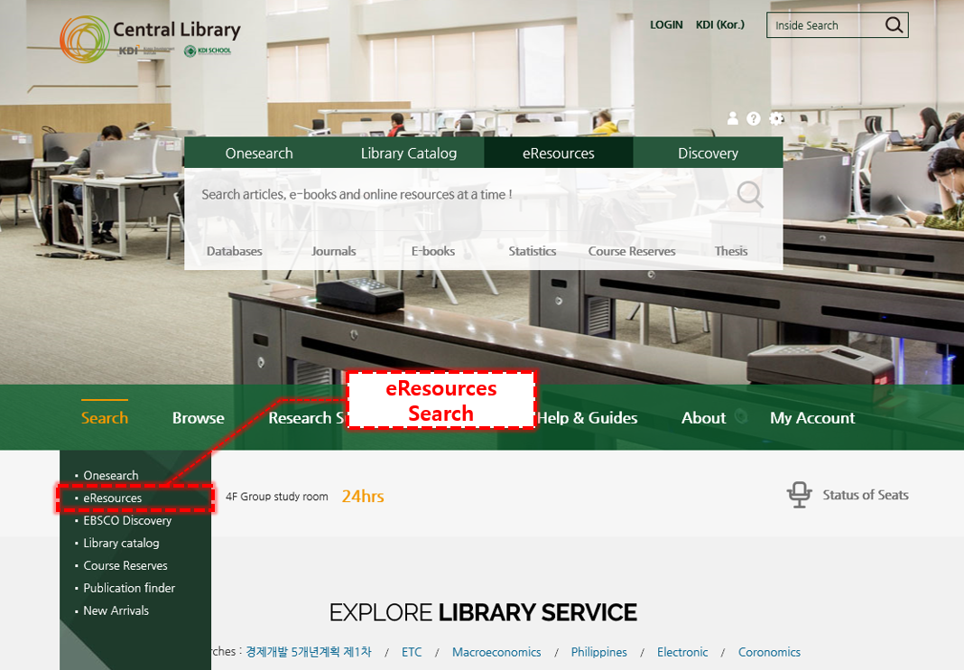This screenshot has height=670, width=964.
Task: Click the main eResources search text field
Action: [451, 194]
